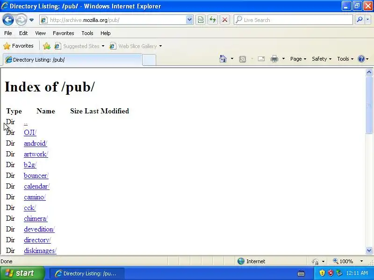
Task: Open the Page command menu
Action: 298,59
